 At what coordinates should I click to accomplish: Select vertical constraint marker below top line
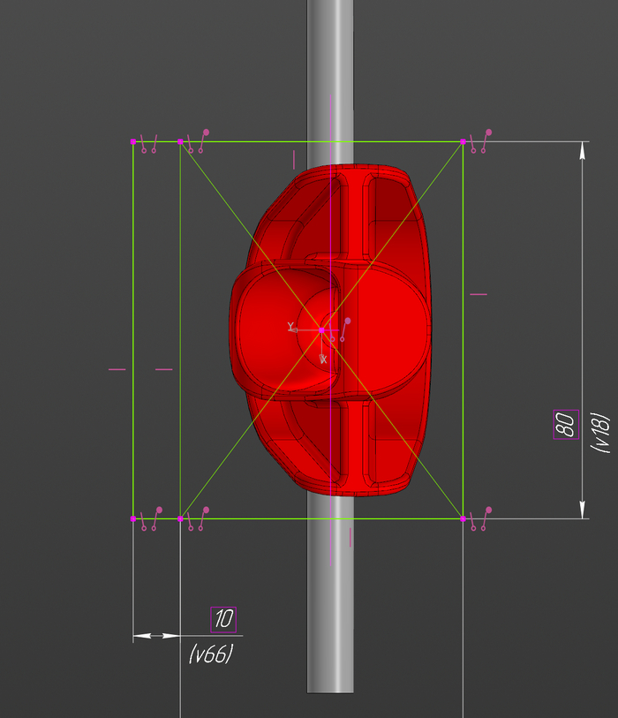pyautogui.click(x=294, y=159)
